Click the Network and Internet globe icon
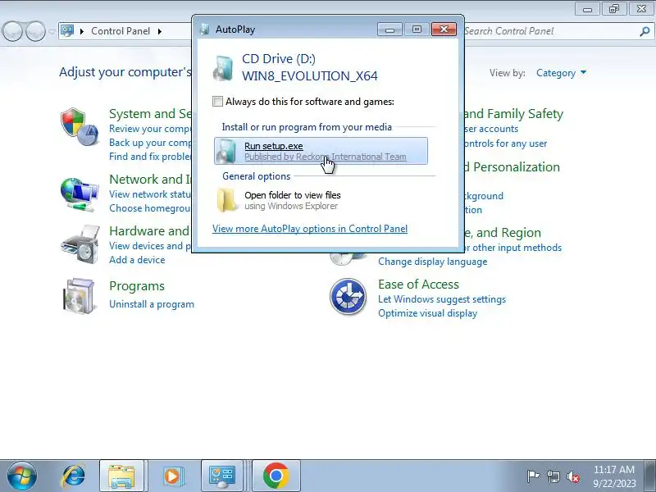Image resolution: width=656 pixels, height=492 pixels. tap(80, 194)
